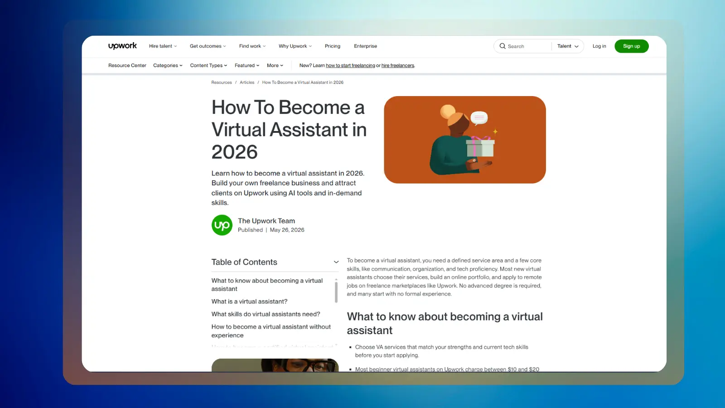The width and height of the screenshot is (725, 408).
Task: Click the Upwork logo in header
Action: [x=122, y=46]
